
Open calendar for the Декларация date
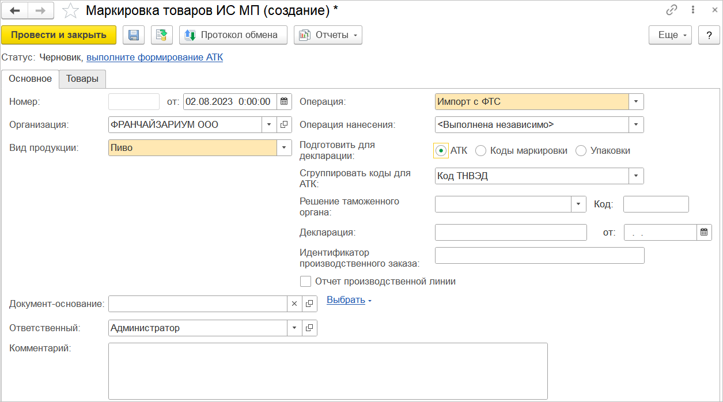[704, 233]
